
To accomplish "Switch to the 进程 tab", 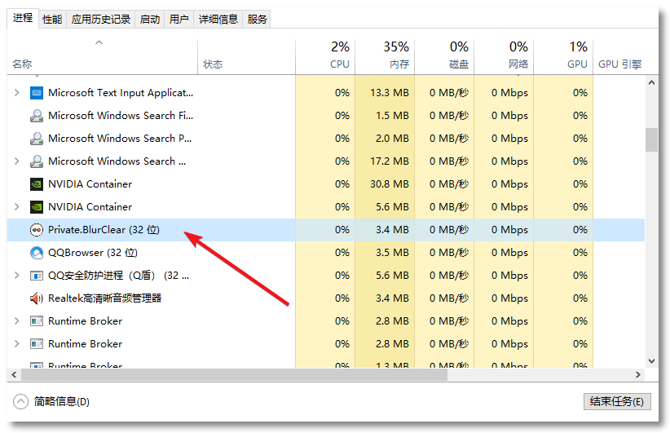I will [x=23, y=18].
